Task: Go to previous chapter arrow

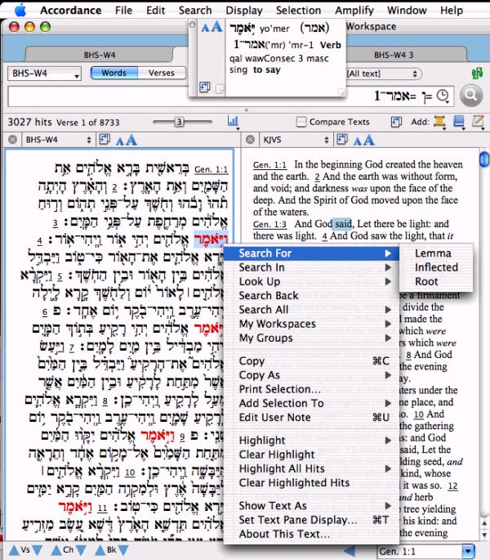Action: coord(56,550)
